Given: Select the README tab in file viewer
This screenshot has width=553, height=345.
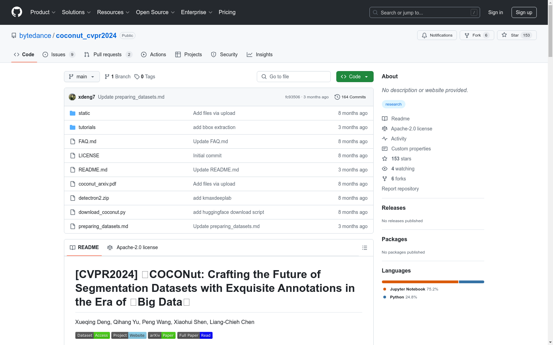Looking at the screenshot, I should pyautogui.click(x=84, y=247).
